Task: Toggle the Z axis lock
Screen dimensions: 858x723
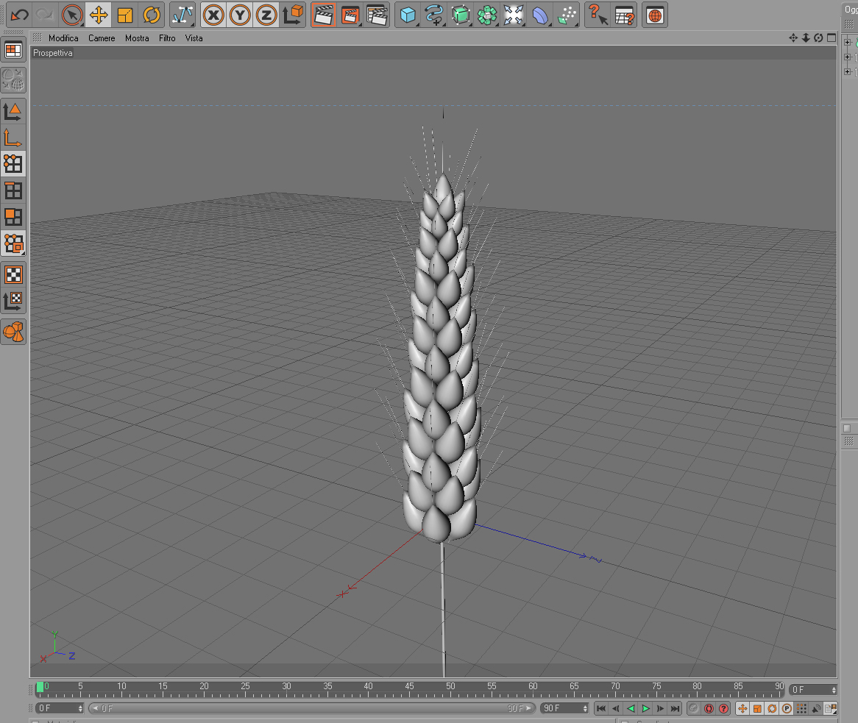Action: pyautogui.click(x=266, y=15)
